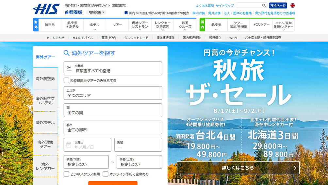This screenshot has width=328, height=185.
Task: Switch to 海外航空券+ホテル side tab
Action: pyautogui.click(x=45, y=100)
